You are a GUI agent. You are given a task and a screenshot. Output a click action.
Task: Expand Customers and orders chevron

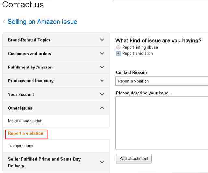[102, 54]
